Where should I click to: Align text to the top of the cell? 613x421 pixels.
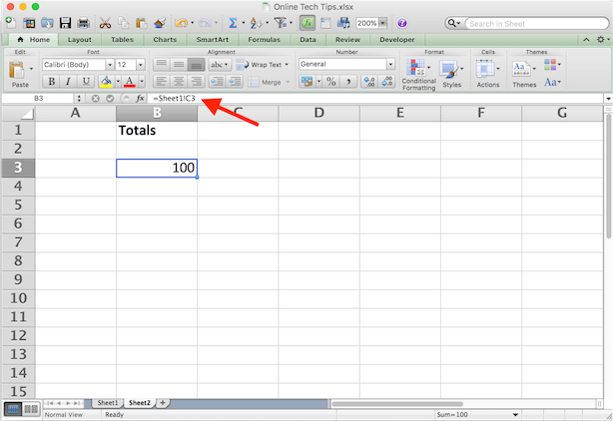[161, 65]
